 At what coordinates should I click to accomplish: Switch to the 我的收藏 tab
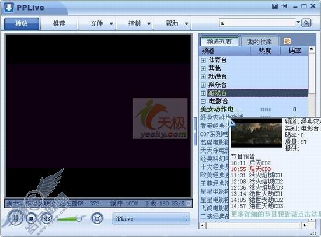pyautogui.click(x=260, y=41)
